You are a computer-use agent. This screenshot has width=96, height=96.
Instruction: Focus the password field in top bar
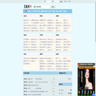click(56, 2)
